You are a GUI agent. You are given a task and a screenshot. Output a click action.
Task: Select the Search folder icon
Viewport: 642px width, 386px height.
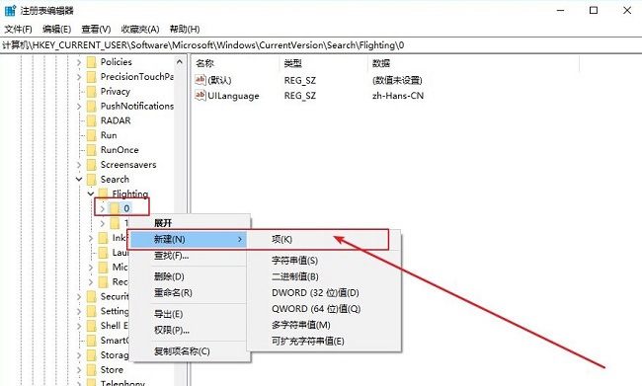(92, 180)
